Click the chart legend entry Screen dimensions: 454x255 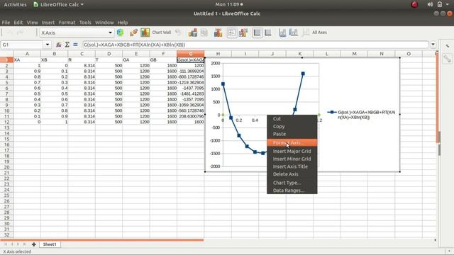click(361, 115)
